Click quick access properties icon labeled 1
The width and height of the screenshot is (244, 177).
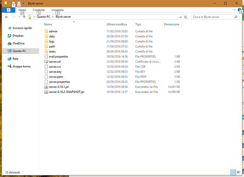pos(13,4)
